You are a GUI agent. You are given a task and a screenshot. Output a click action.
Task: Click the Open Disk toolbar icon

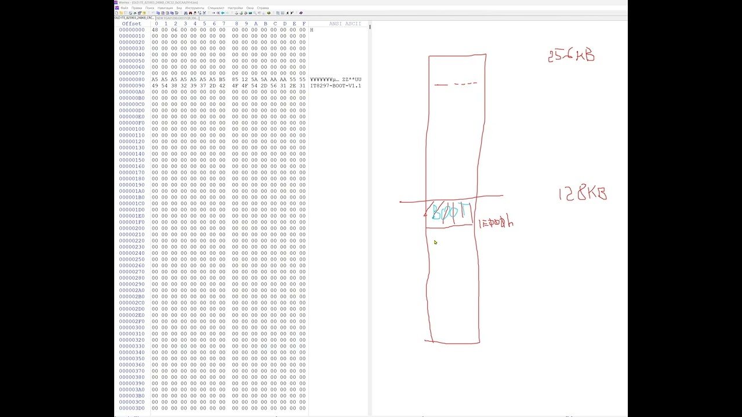click(237, 13)
